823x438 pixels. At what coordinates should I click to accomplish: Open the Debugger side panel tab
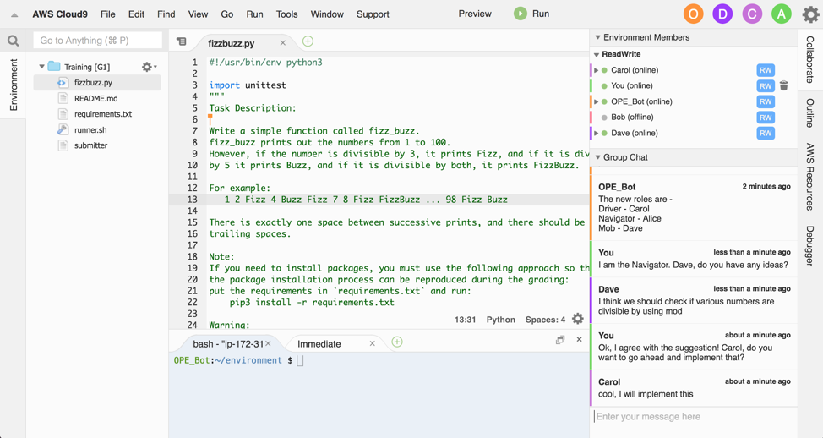pyautogui.click(x=809, y=246)
